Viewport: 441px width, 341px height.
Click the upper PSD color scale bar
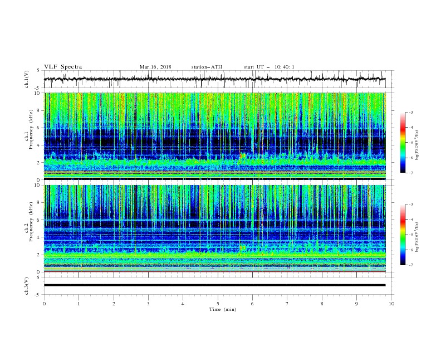(x=403, y=143)
